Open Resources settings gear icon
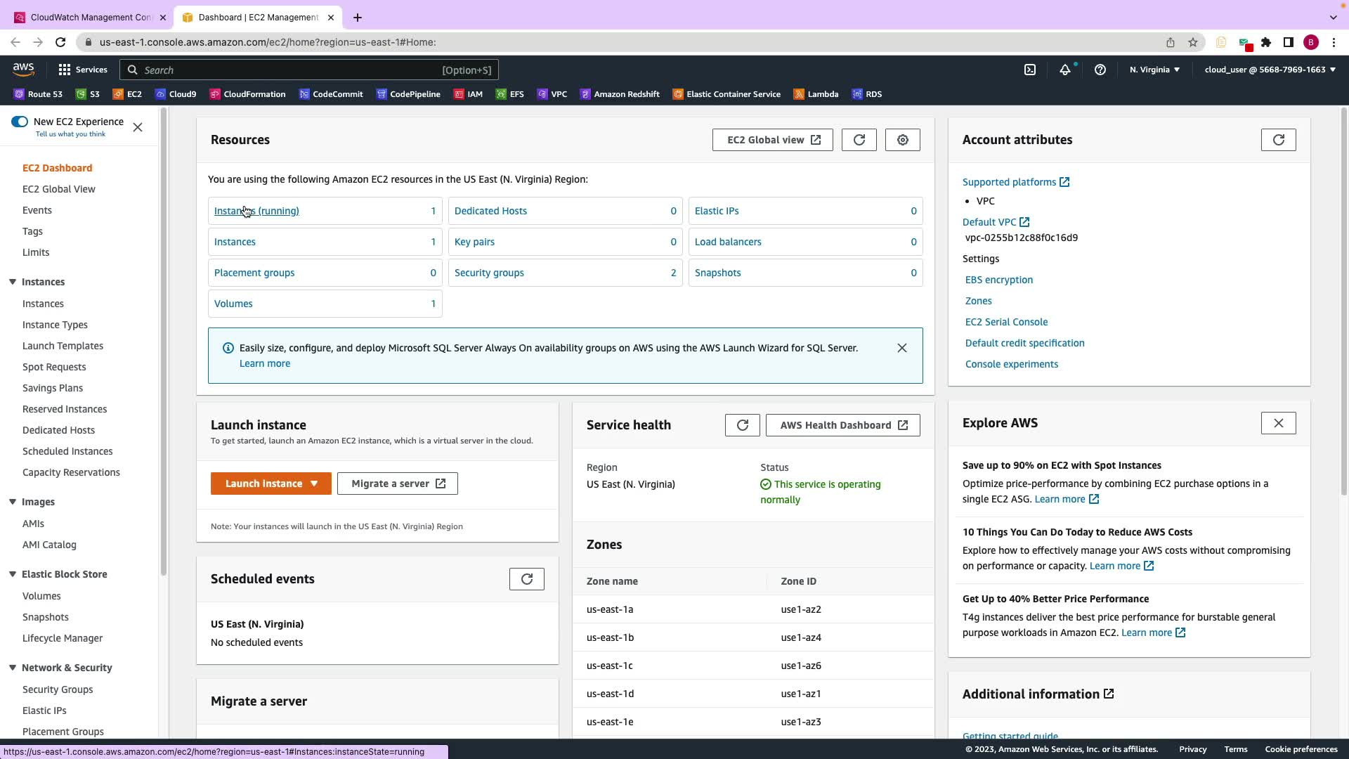The image size is (1349, 759). pyautogui.click(x=903, y=140)
